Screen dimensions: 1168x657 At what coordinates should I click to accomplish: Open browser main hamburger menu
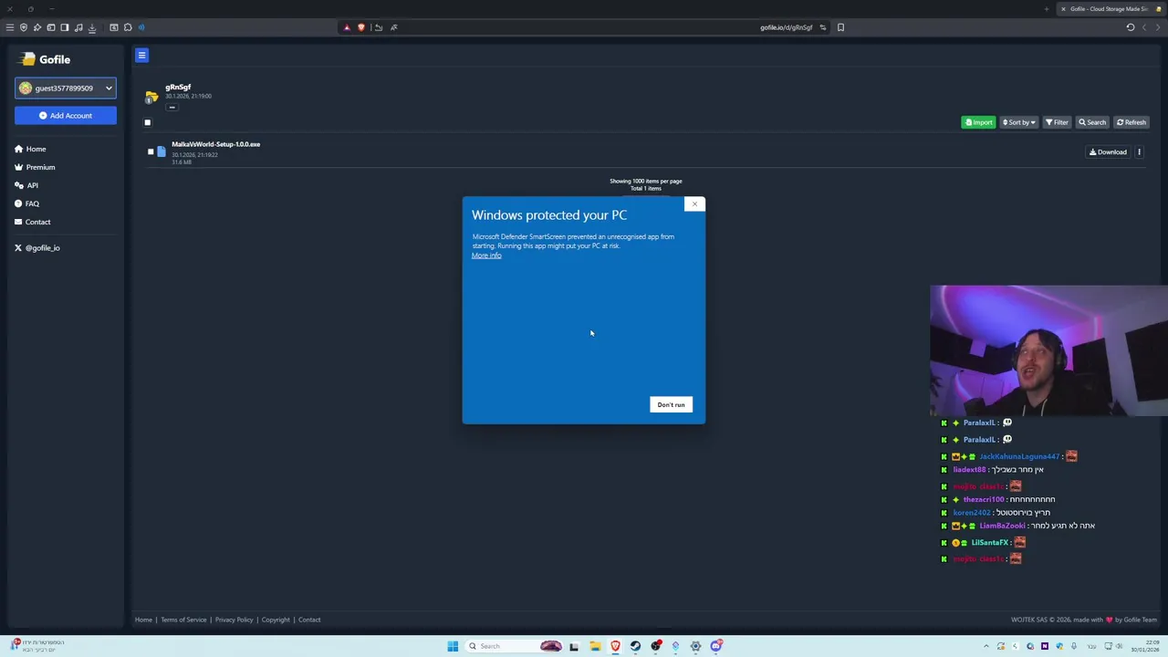coord(10,27)
